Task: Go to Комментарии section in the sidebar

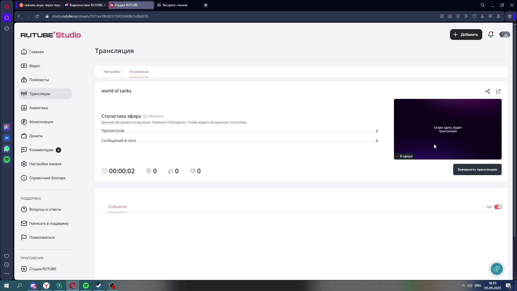Action: pyautogui.click(x=41, y=150)
